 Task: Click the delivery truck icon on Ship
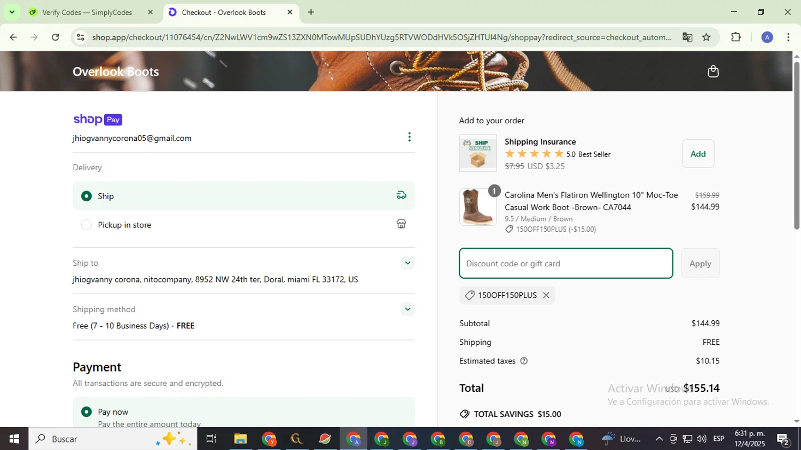pyautogui.click(x=402, y=195)
